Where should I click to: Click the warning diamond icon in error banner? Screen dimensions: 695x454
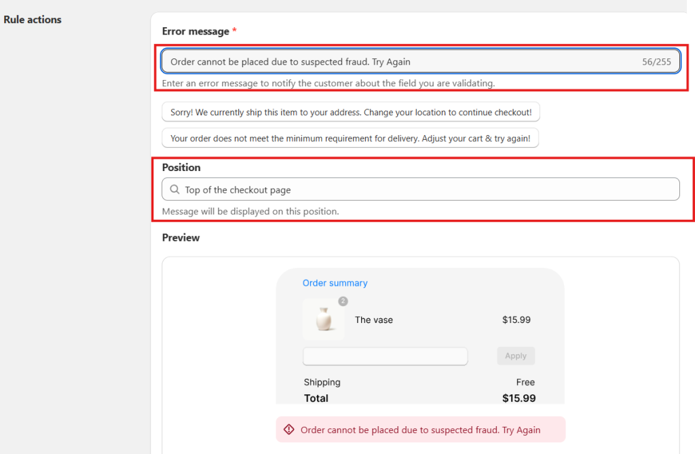coord(289,429)
